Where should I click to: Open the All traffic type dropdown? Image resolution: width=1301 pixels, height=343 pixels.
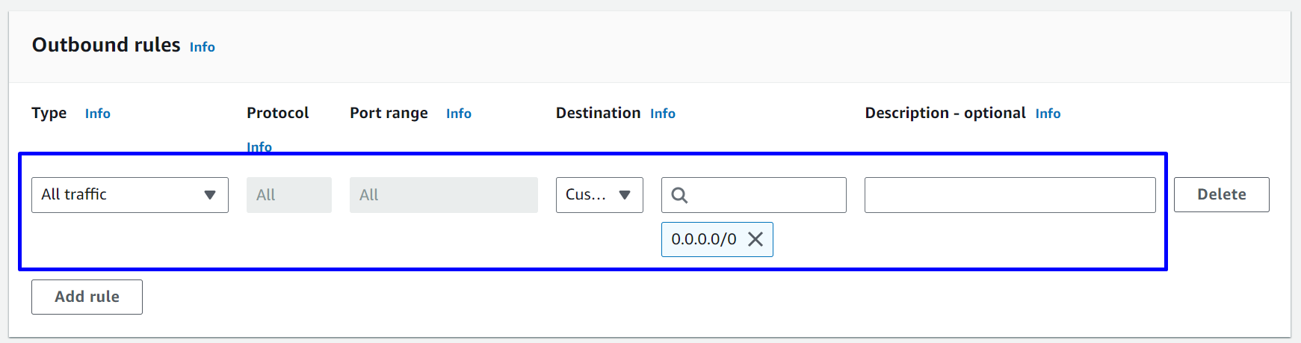129,195
